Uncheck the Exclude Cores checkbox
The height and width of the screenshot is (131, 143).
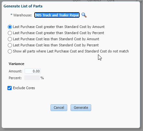point(10,88)
